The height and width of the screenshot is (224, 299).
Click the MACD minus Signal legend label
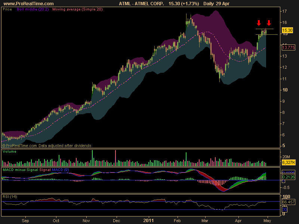pyautogui.click(x=20, y=170)
